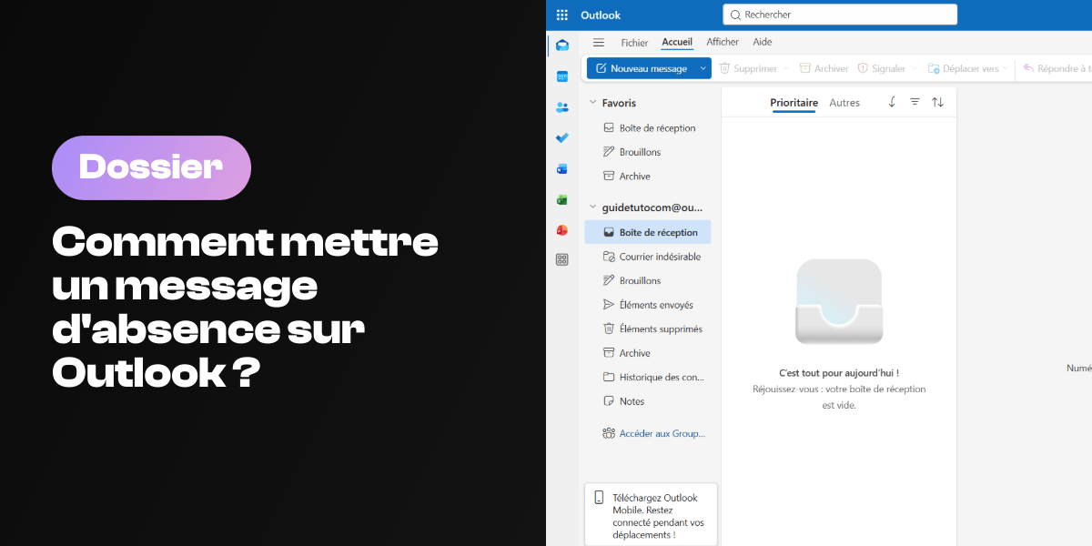The image size is (1092, 546).
Task: Open the Nouveau message dropdown arrow
Action: point(703,68)
